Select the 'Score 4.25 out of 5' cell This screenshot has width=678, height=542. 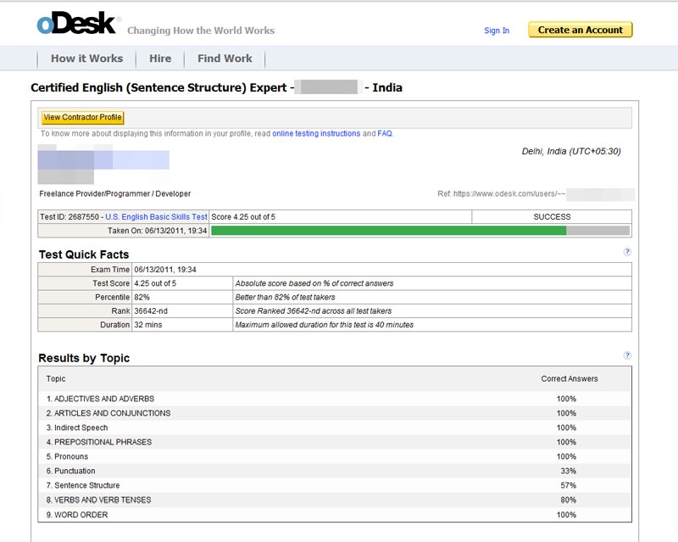coord(341,217)
